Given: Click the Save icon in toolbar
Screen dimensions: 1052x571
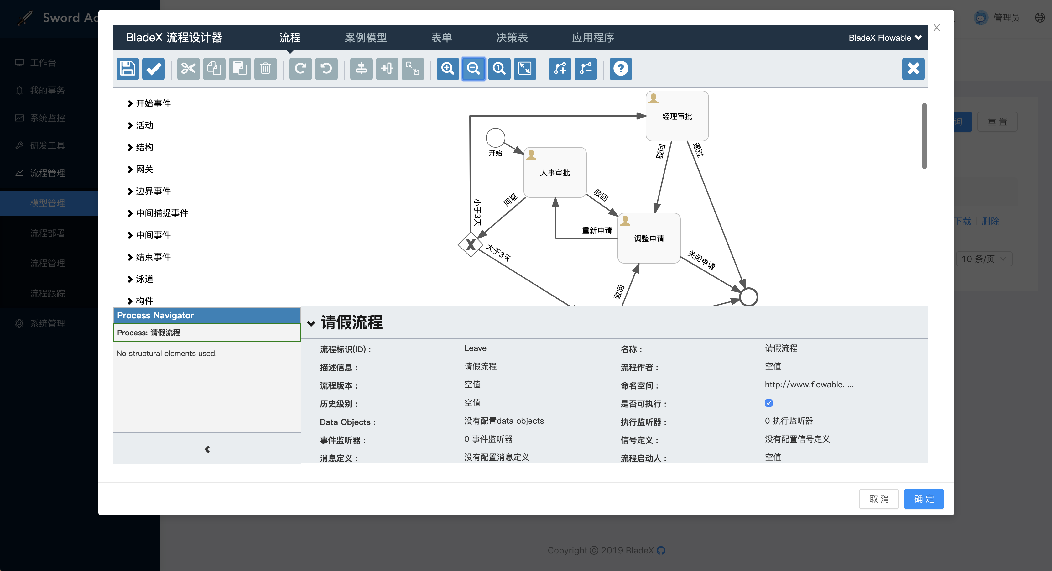Looking at the screenshot, I should (127, 68).
